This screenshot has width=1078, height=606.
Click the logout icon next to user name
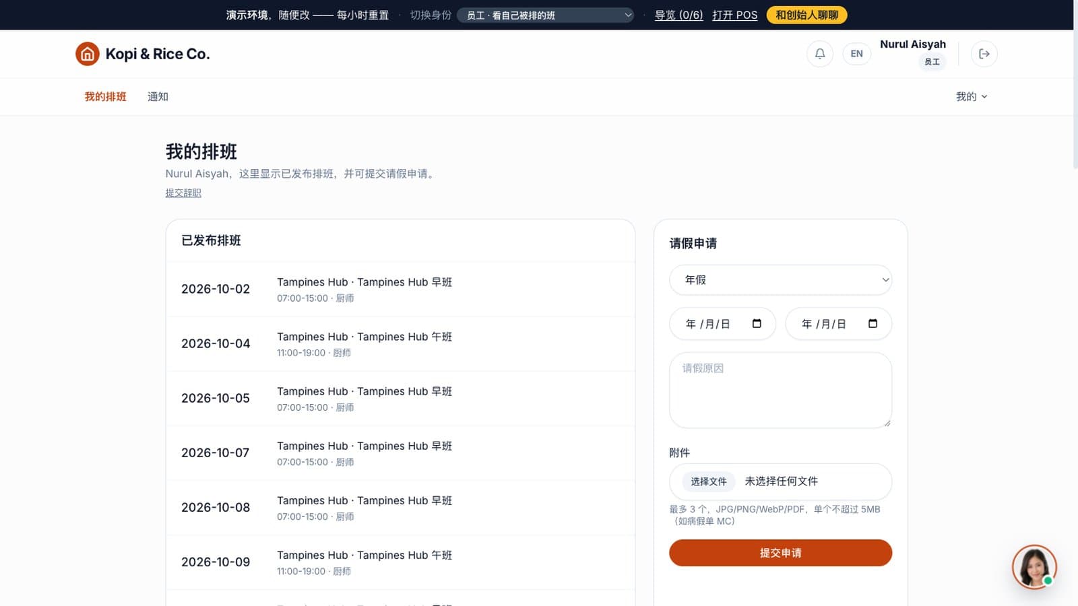tap(984, 54)
